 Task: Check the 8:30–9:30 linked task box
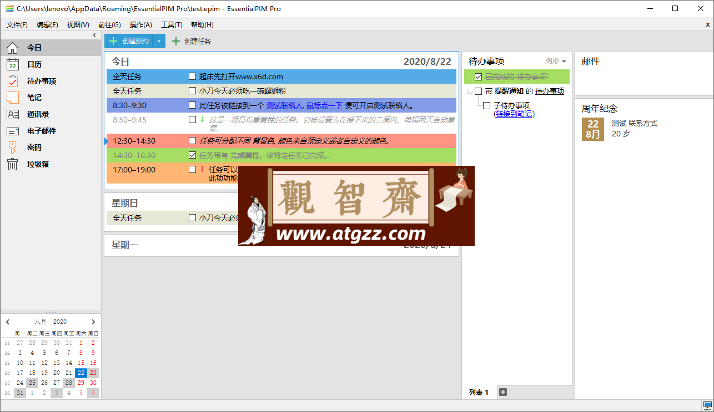tap(192, 105)
